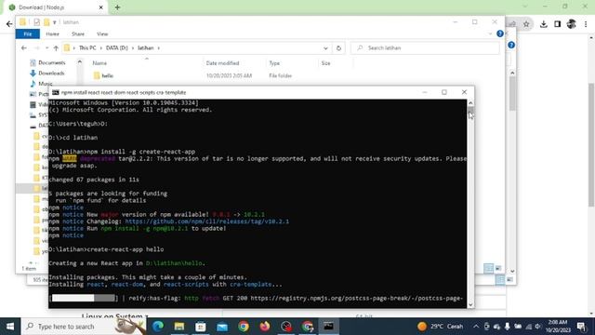
Task: Open the weather widget showing 29°C Cerah
Action: pos(440,327)
